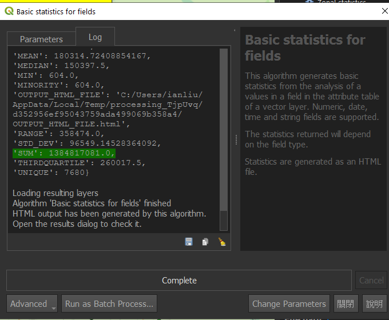Click the Complete progress bar
Image resolution: width=389 pixels, height=320 pixels.
tap(179, 281)
